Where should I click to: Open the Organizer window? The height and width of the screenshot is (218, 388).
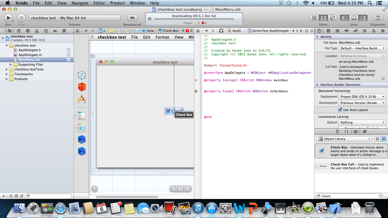coord(378,18)
